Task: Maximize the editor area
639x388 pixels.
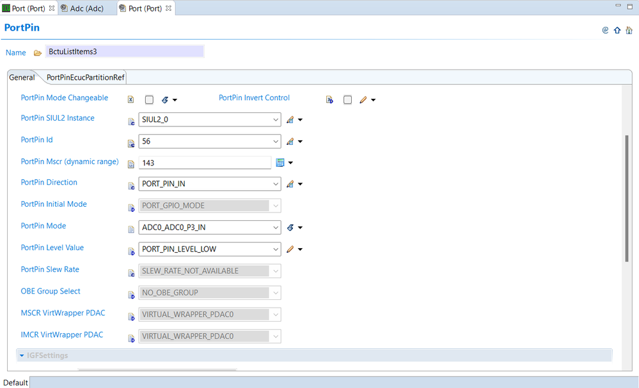Action: [x=629, y=6]
